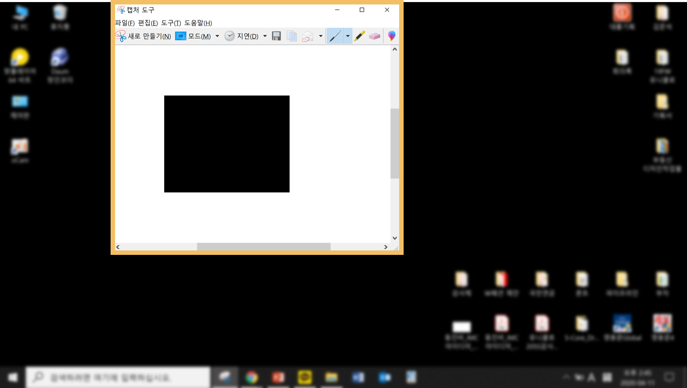Open send snip options dropdown arrow
The height and width of the screenshot is (388, 687).
point(320,36)
